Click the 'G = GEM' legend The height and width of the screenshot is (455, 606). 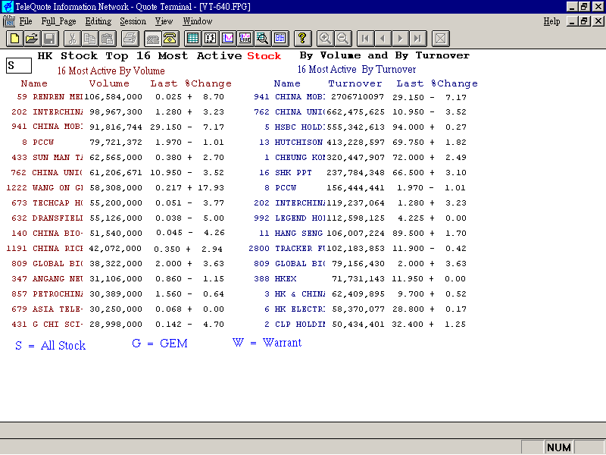pyautogui.click(x=160, y=344)
